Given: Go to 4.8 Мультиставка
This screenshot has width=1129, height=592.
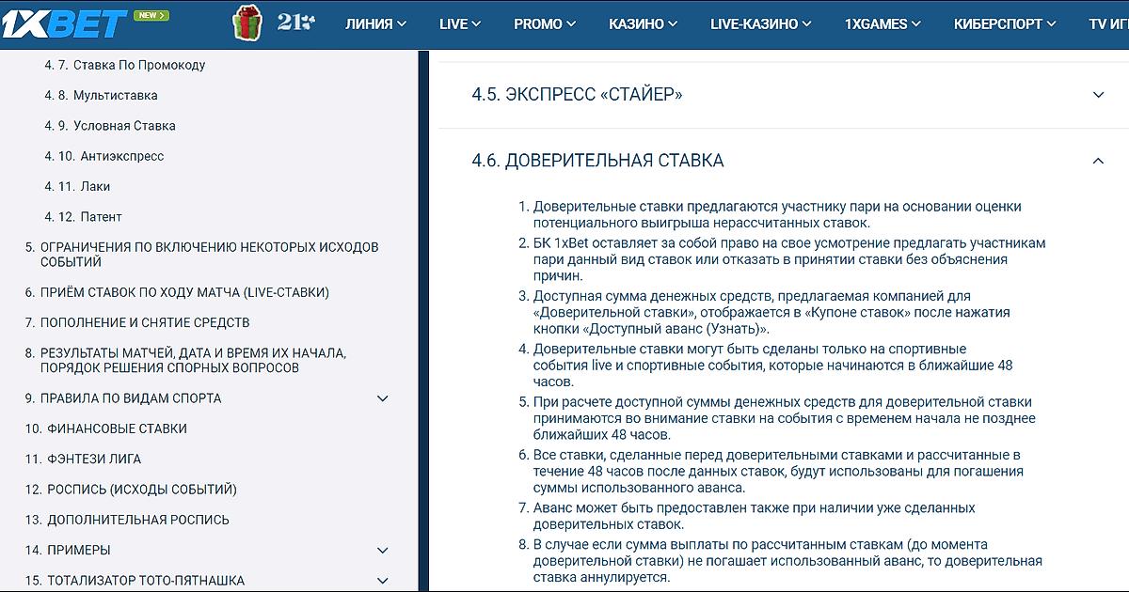Looking at the screenshot, I should [101, 95].
